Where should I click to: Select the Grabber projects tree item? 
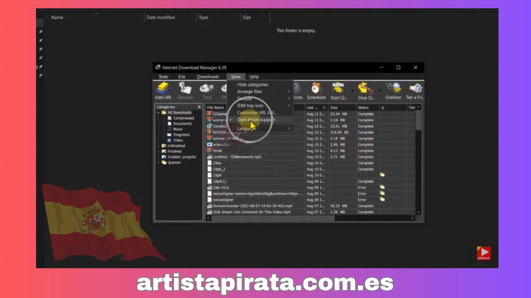coord(181,157)
